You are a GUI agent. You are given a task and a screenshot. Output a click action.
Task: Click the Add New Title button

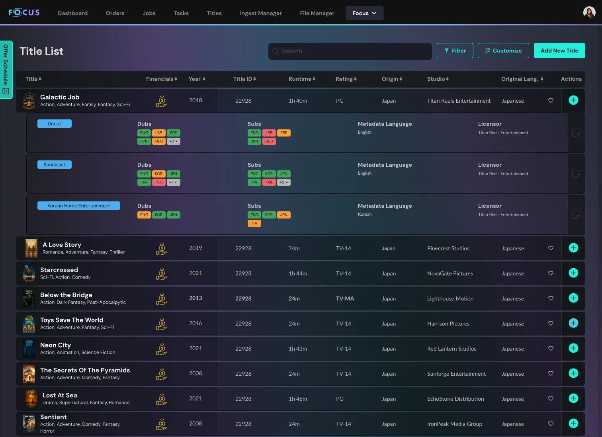(559, 51)
